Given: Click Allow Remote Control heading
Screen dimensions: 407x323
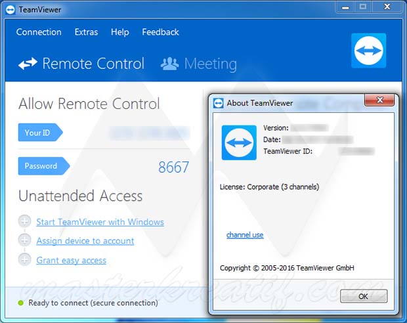Looking at the screenshot, I should click(x=89, y=104).
